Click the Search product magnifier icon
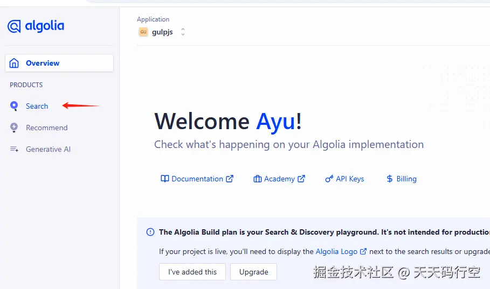This screenshot has height=289, width=490. point(14,106)
